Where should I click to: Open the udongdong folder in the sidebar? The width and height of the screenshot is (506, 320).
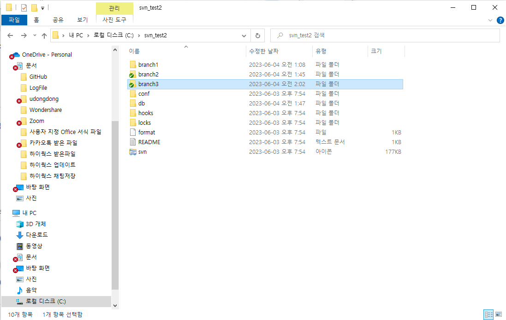(x=44, y=99)
